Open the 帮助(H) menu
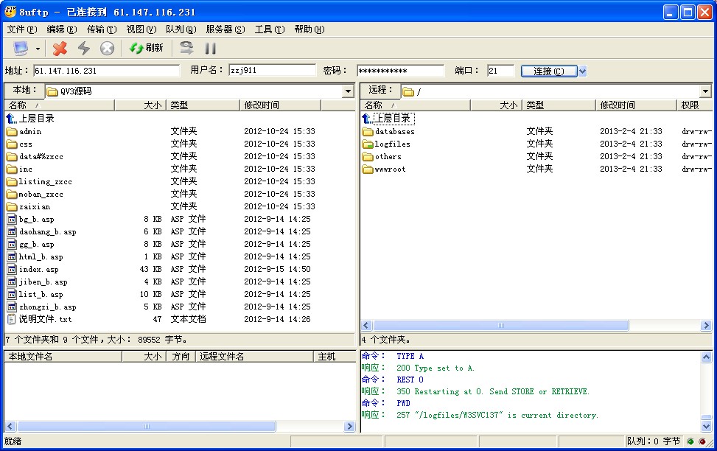Image resolution: width=717 pixels, height=451 pixels. tap(309, 29)
